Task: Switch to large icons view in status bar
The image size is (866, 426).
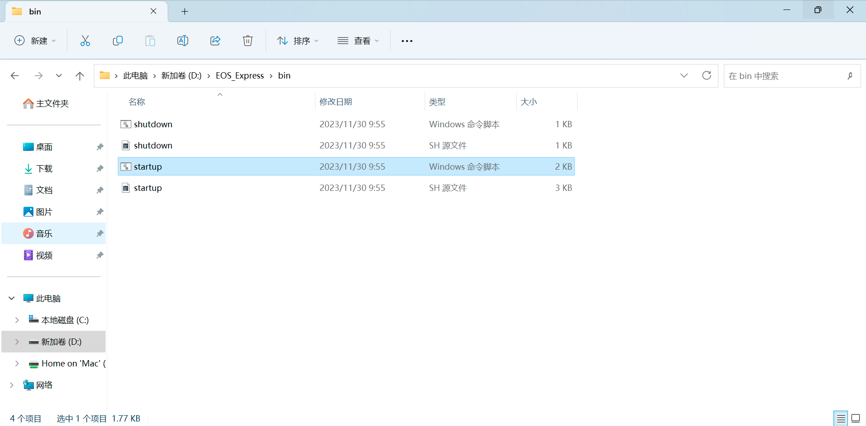Action: (x=857, y=418)
